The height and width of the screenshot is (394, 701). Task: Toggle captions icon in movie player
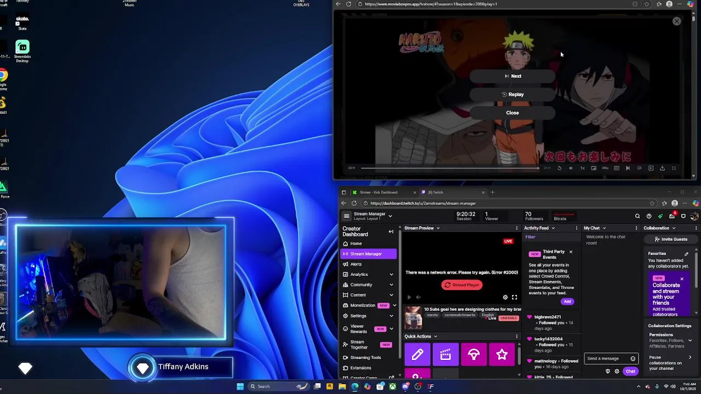(617, 168)
